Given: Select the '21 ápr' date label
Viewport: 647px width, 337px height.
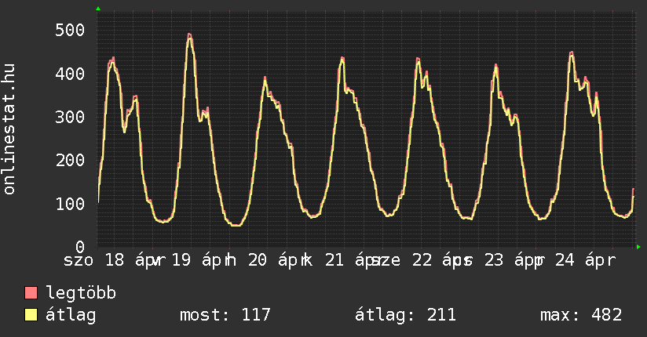Looking at the screenshot, I should click(346, 261).
